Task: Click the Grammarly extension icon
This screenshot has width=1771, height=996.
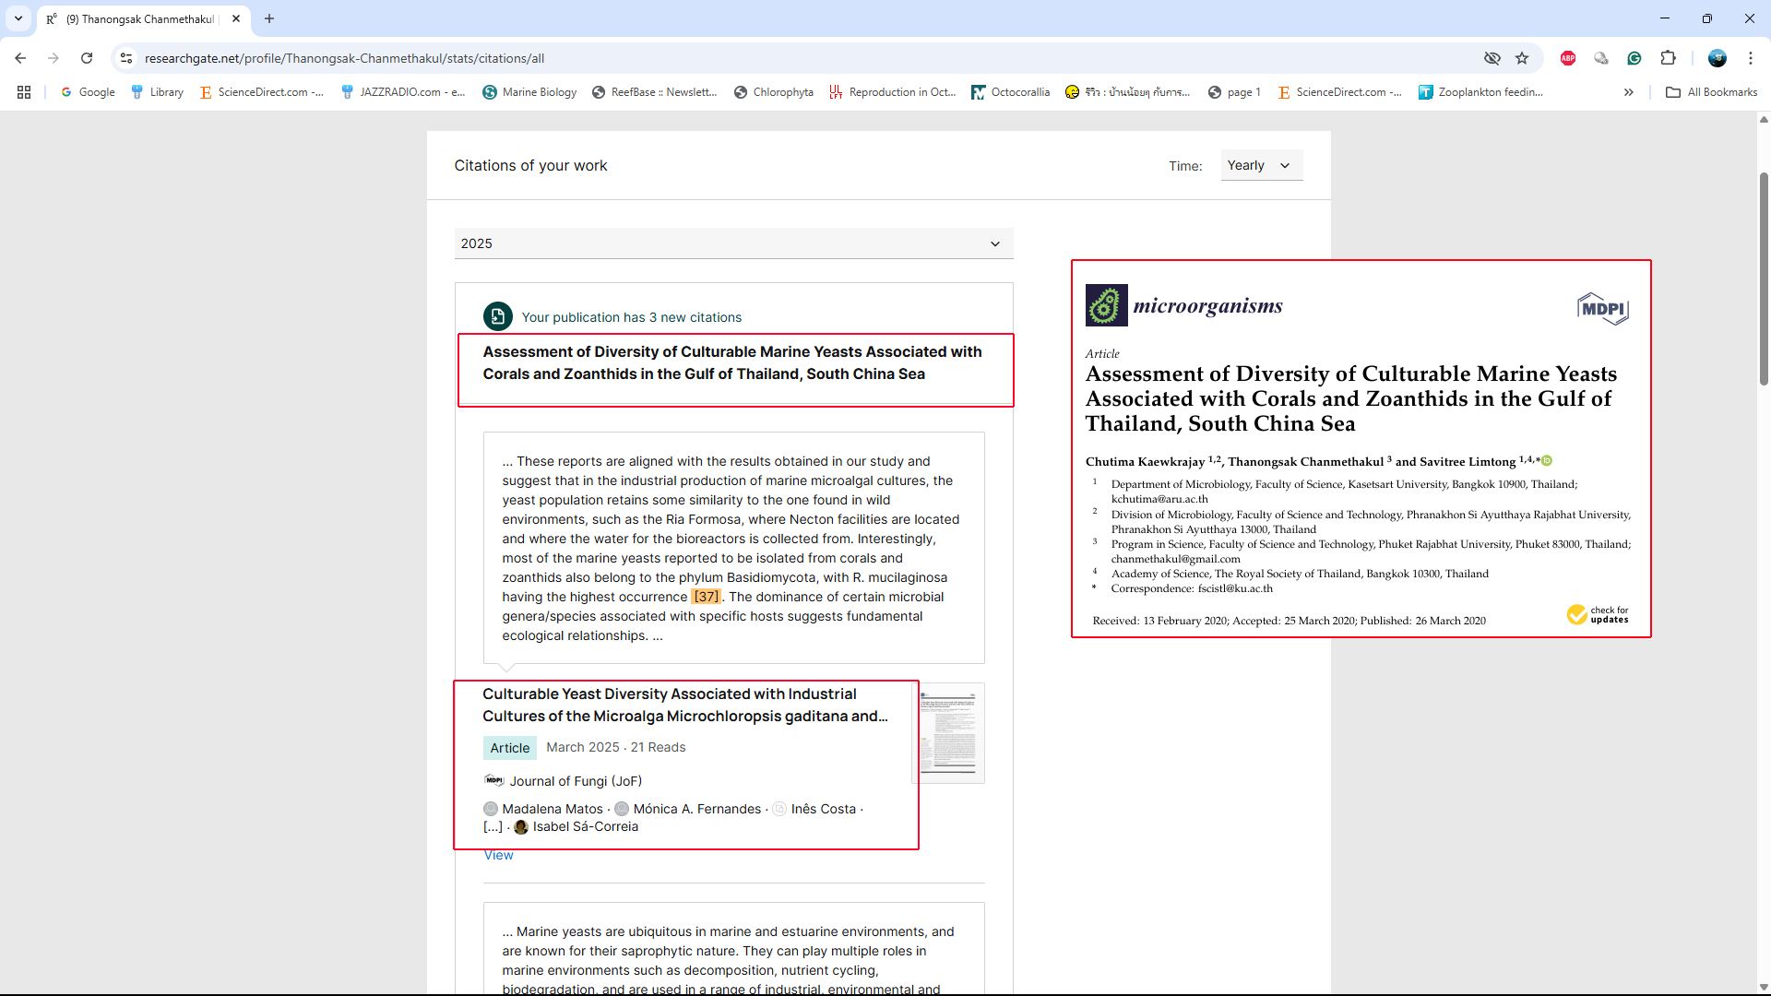Action: click(x=1634, y=58)
